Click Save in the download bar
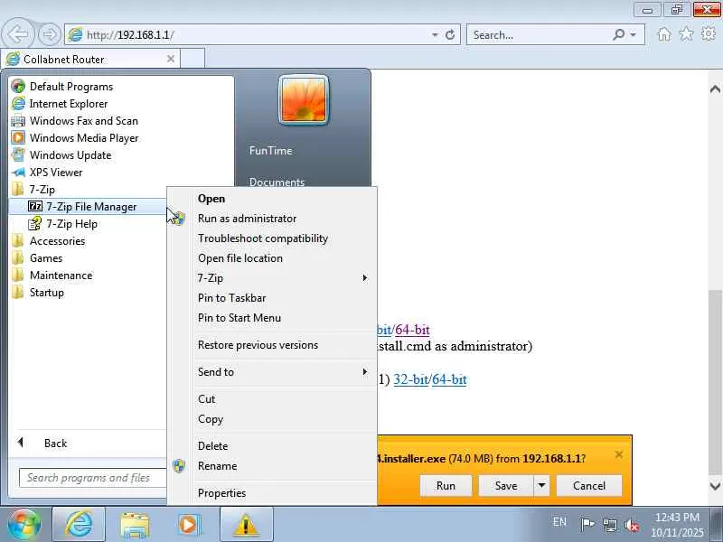 (506, 485)
